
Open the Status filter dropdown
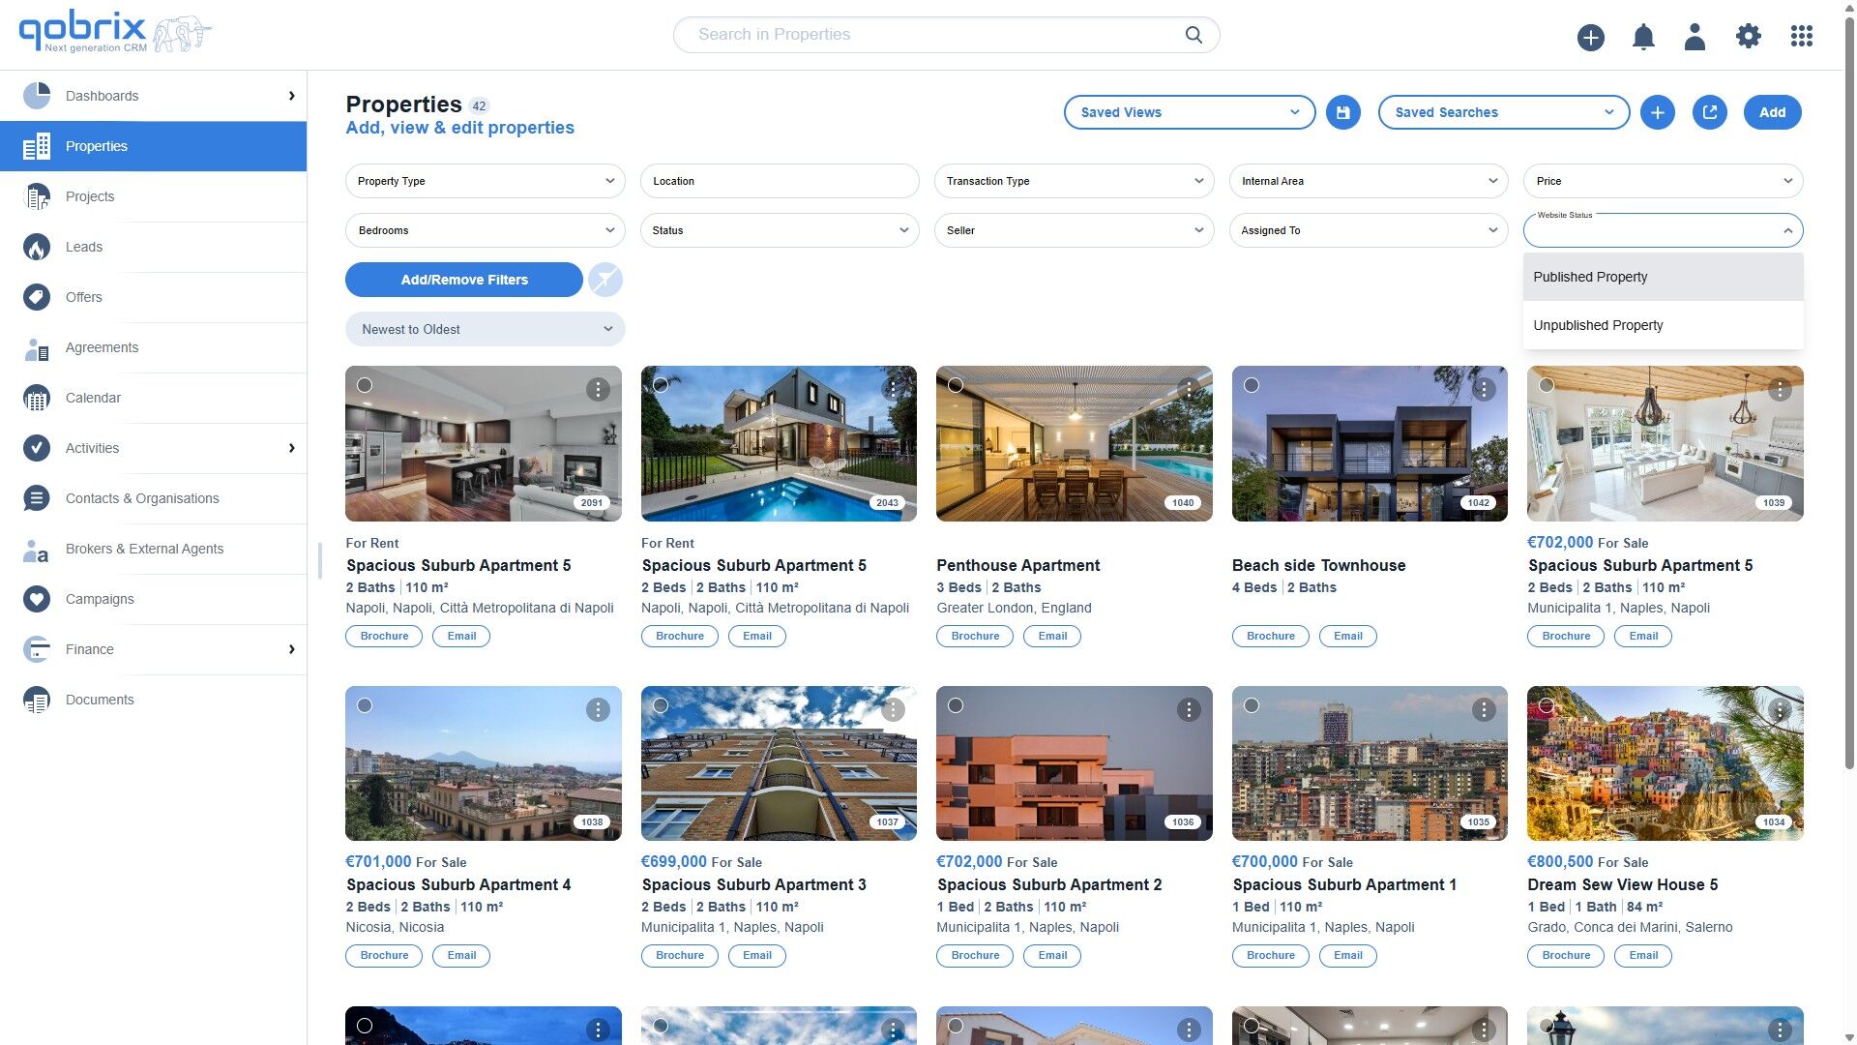(780, 230)
